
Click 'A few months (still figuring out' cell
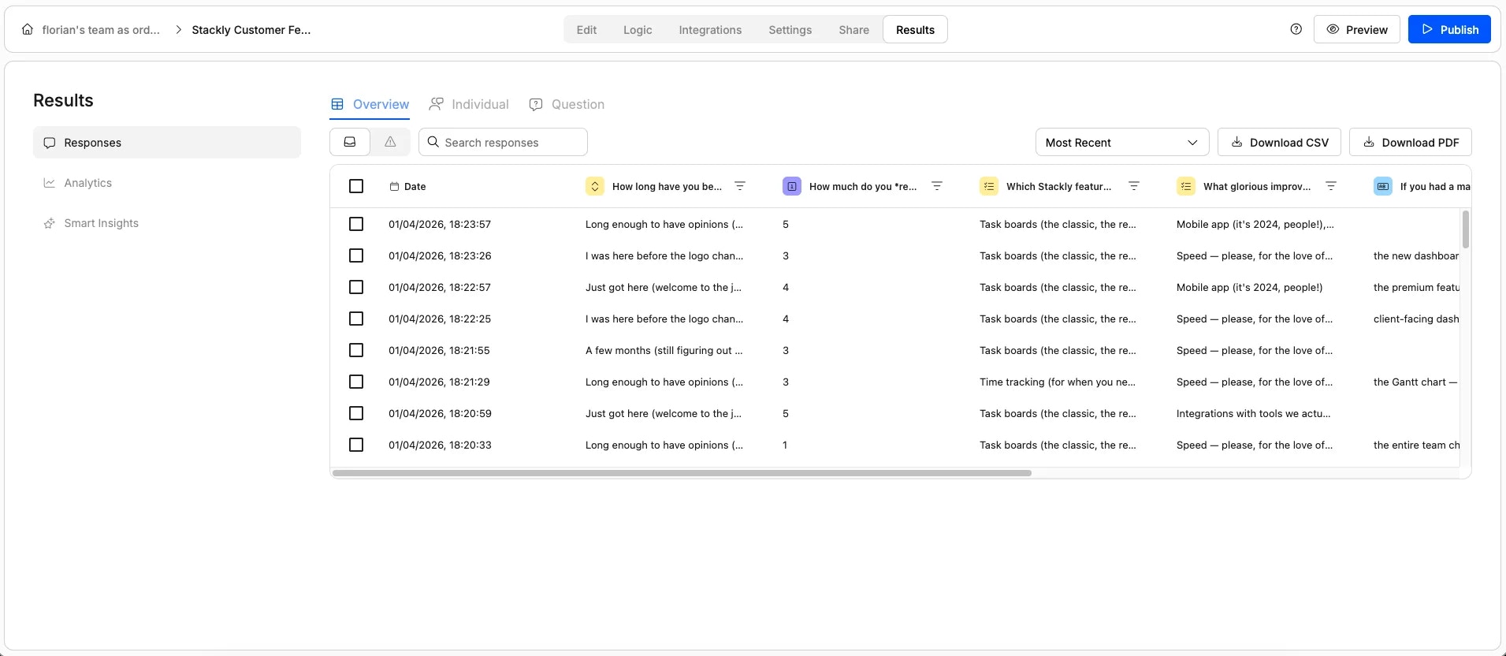pos(664,350)
